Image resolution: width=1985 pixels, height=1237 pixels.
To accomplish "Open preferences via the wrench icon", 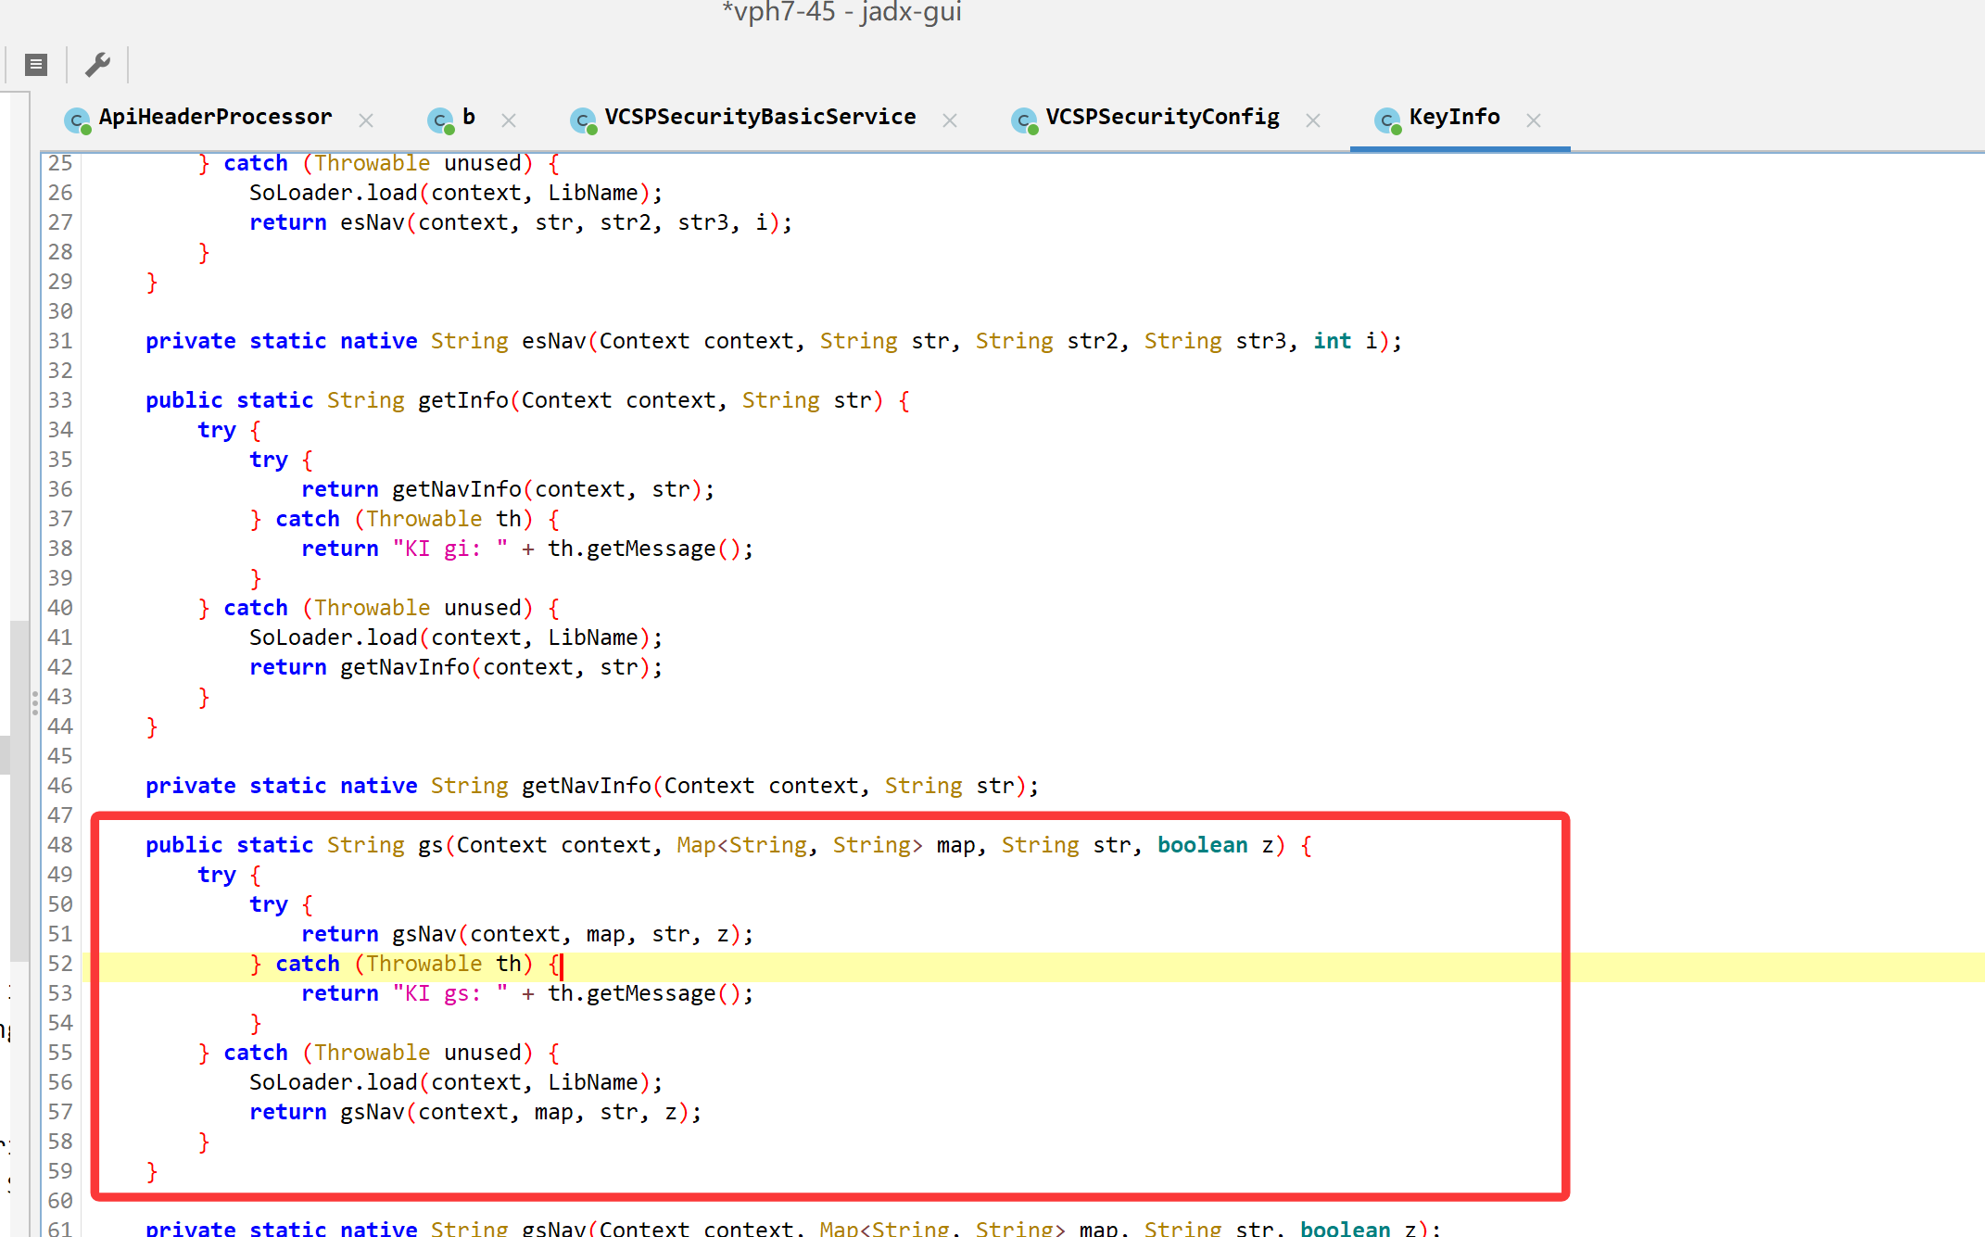I will (x=97, y=64).
